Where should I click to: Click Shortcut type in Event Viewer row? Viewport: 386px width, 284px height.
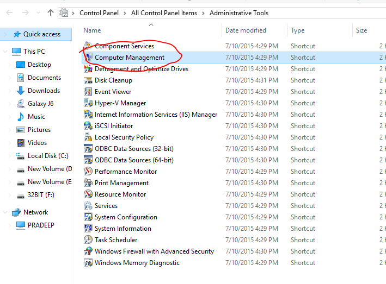303,92
